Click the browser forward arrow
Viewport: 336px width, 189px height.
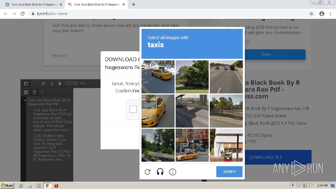coord(14,14)
